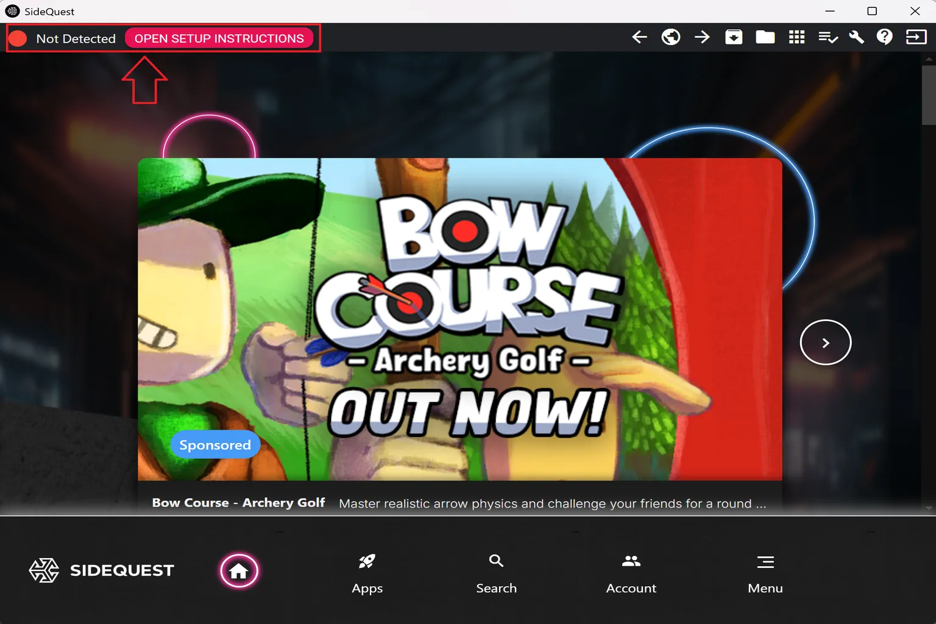Open the wrench device settings icon
Image resolution: width=936 pixels, height=624 pixels.
coord(856,37)
